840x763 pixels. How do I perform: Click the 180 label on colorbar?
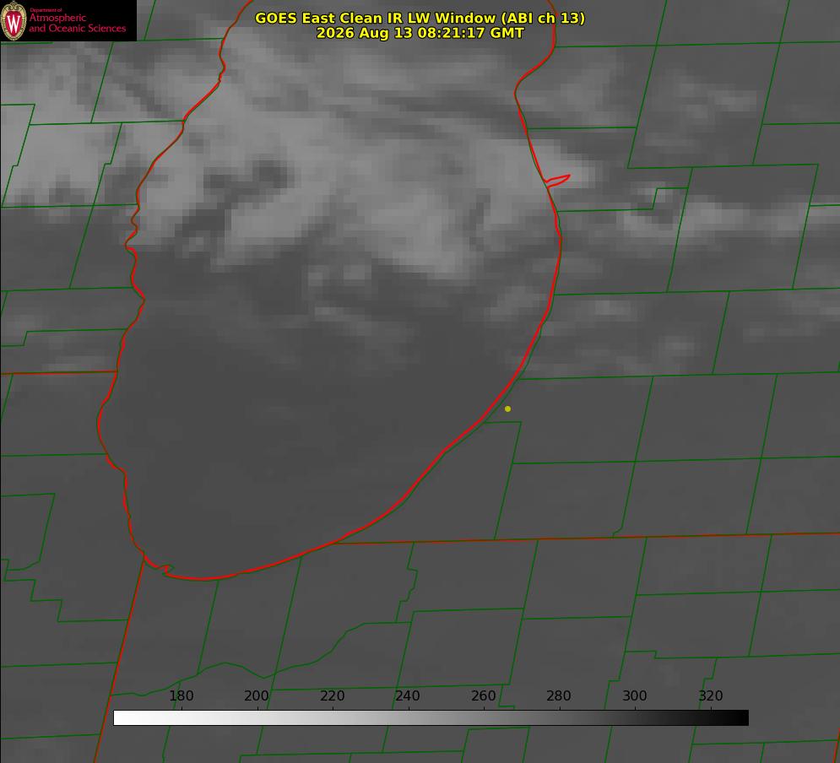181,695
